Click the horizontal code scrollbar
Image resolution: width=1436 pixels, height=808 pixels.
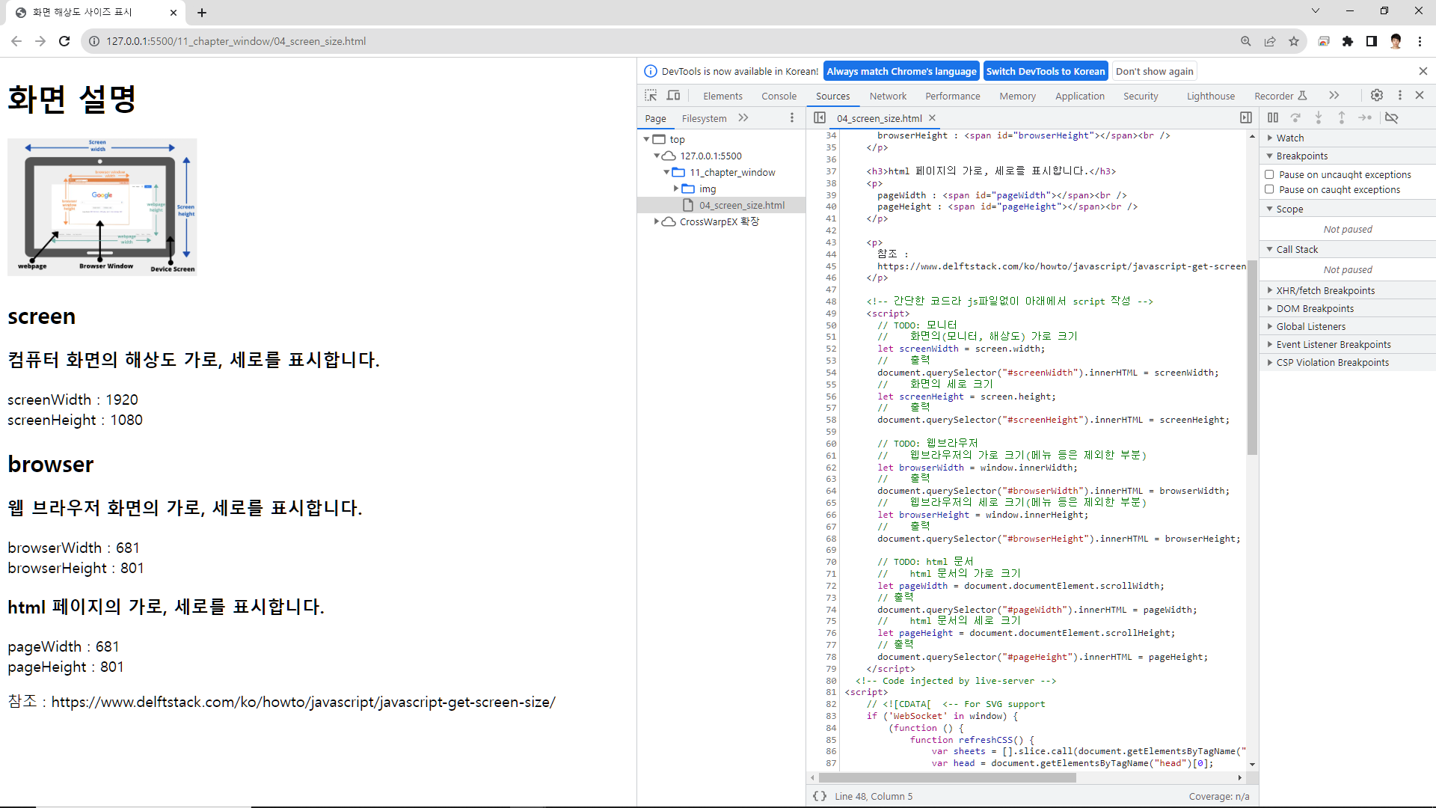[947, 777]
